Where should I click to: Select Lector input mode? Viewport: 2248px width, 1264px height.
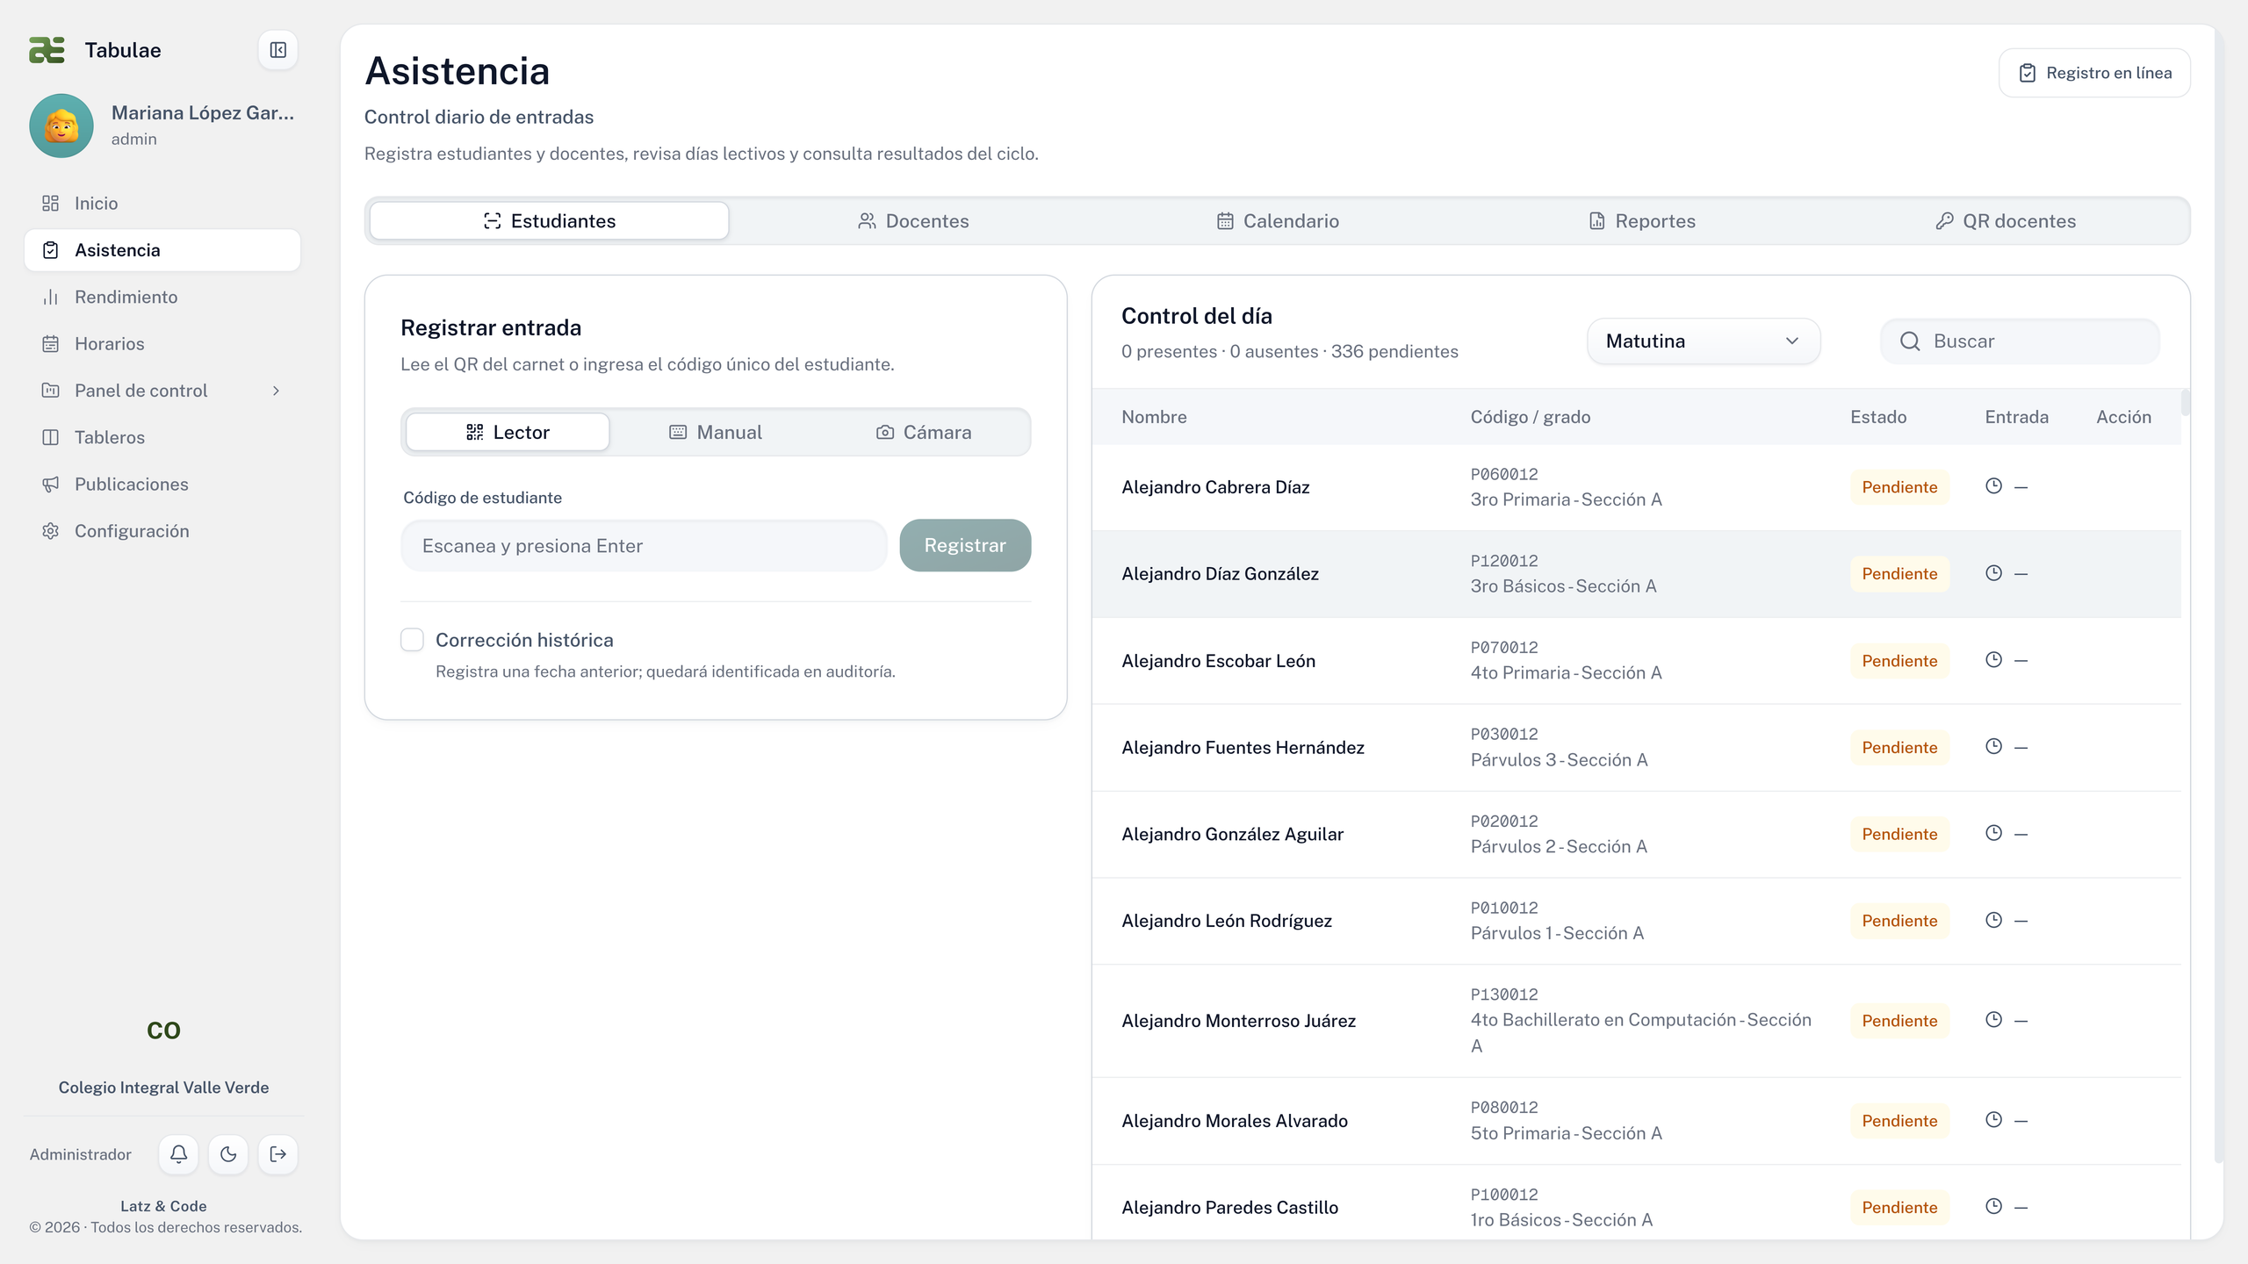(x=508, y=432)
